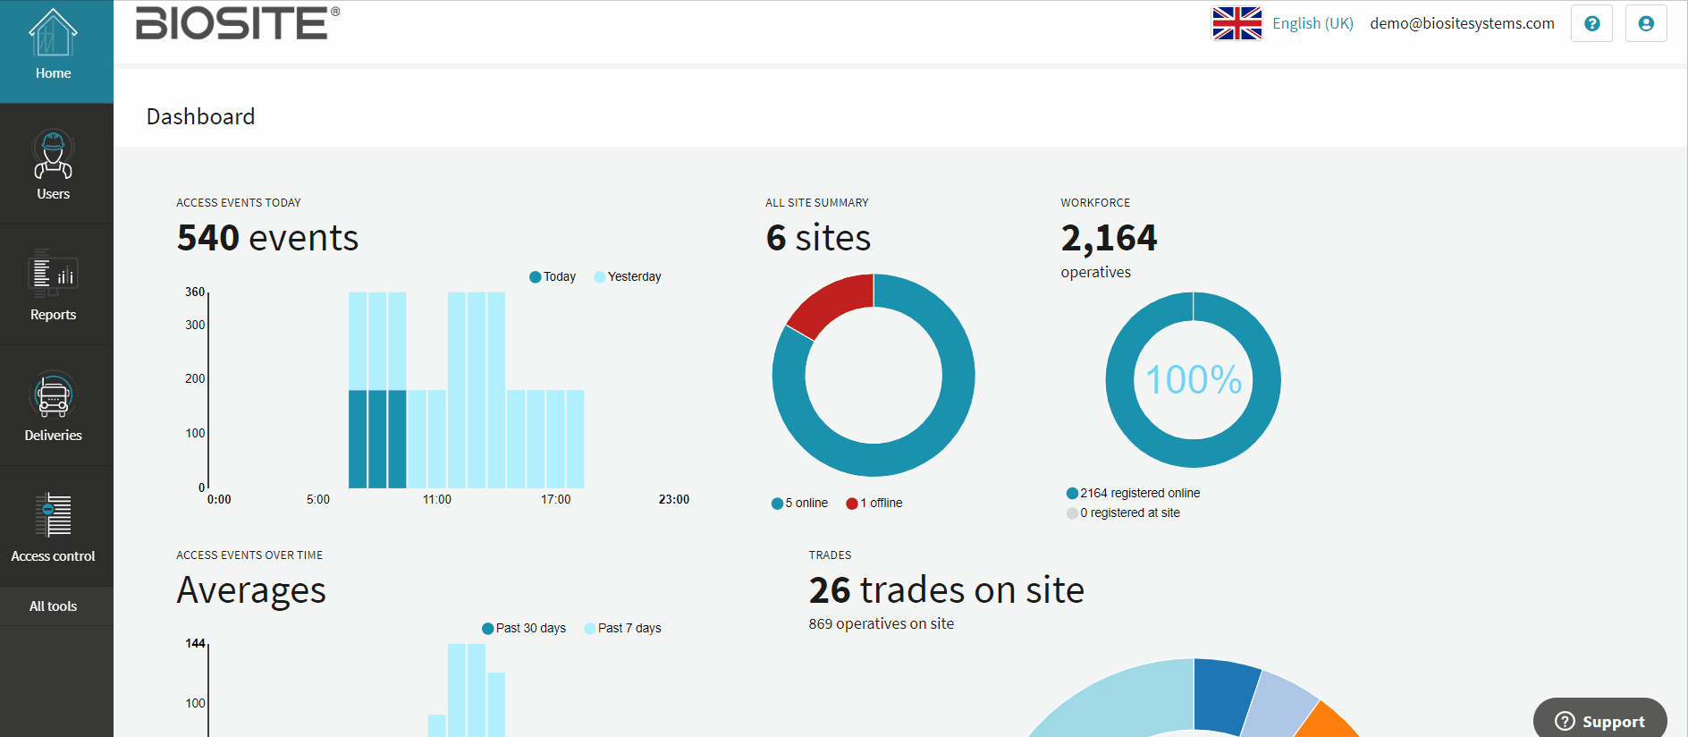Screen dimensions: 1688x737
Task: Click the 6 sites heading
Action: [818, 238]
